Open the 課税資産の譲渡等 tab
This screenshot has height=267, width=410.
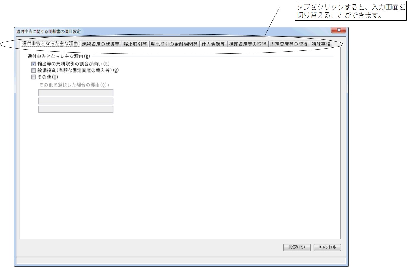pos(101,44)
